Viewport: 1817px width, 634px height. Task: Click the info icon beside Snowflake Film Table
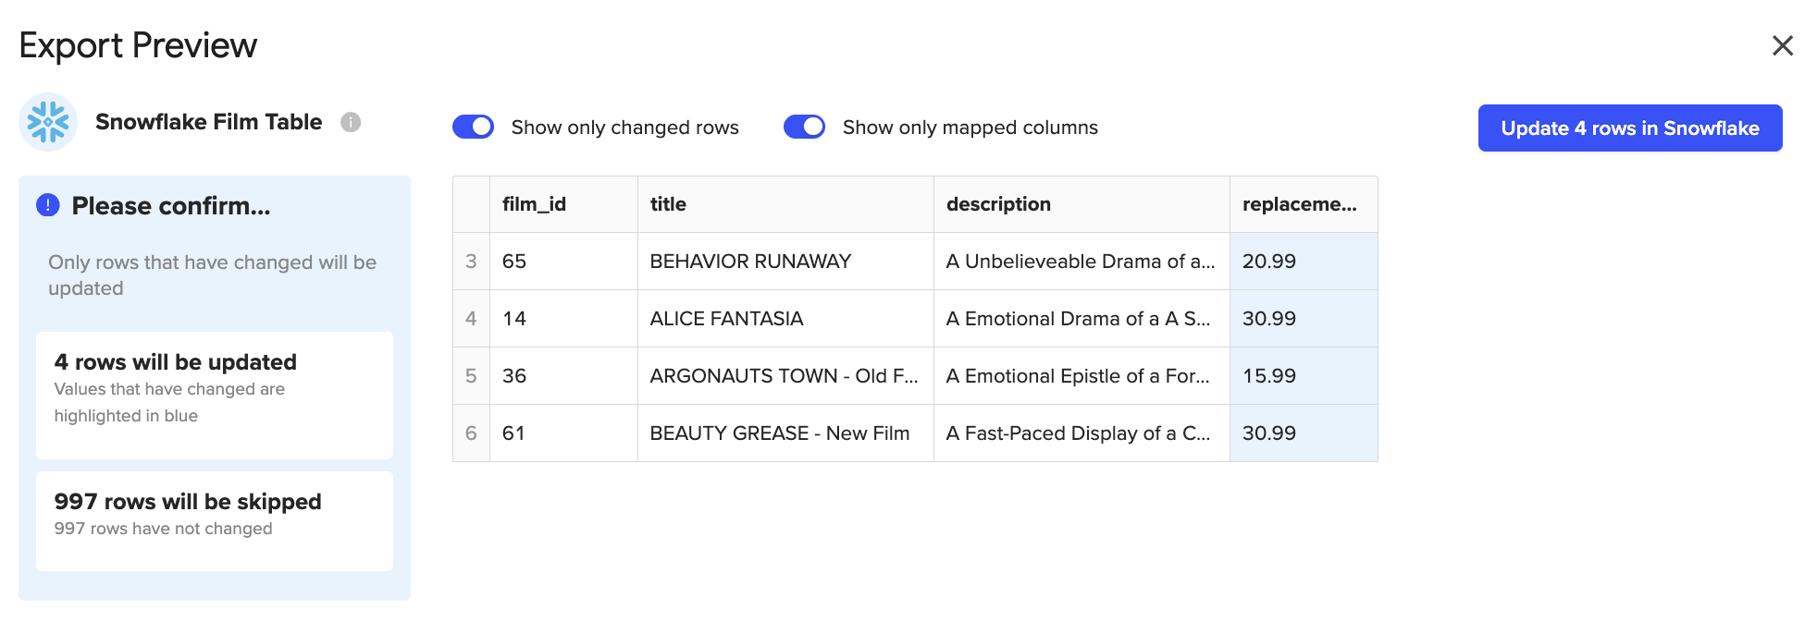(351, 122)
